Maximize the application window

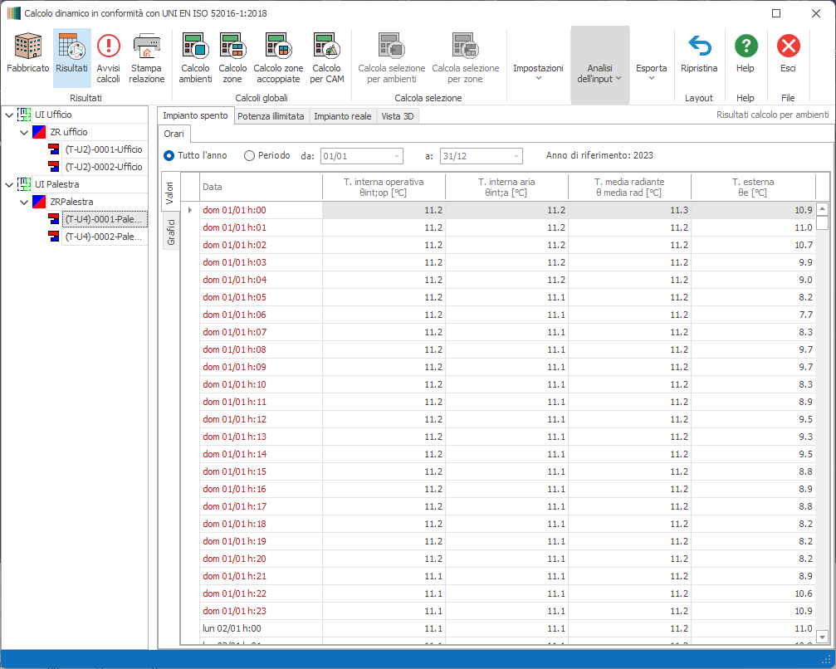[x=776, y=13]
